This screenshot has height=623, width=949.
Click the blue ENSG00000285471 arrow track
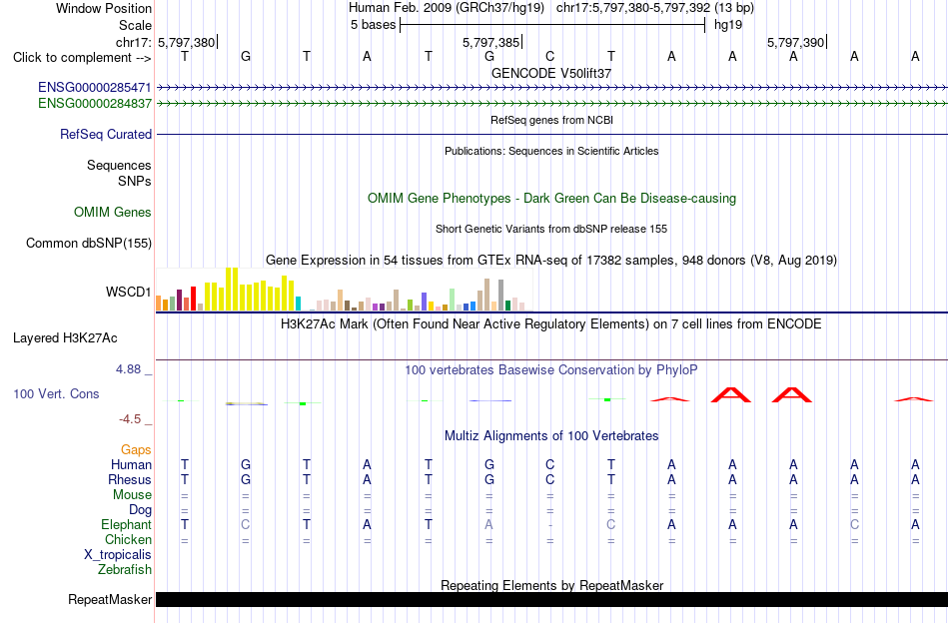click(551, 88)
